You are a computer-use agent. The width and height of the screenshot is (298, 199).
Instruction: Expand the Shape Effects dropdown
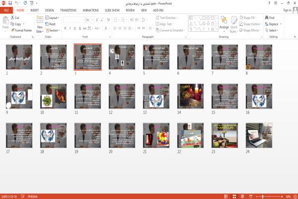click(x=250, y=30)
